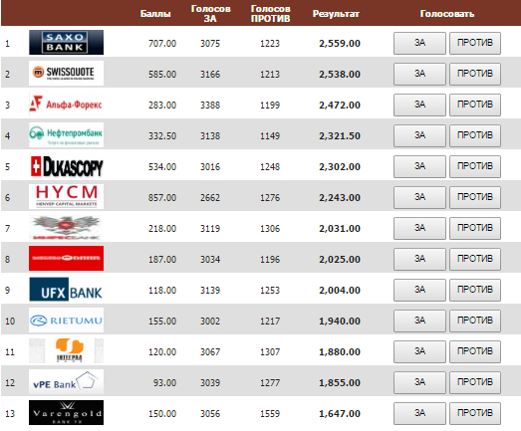Vote ПРОТИВ for Rietumu

click(475, 322)
